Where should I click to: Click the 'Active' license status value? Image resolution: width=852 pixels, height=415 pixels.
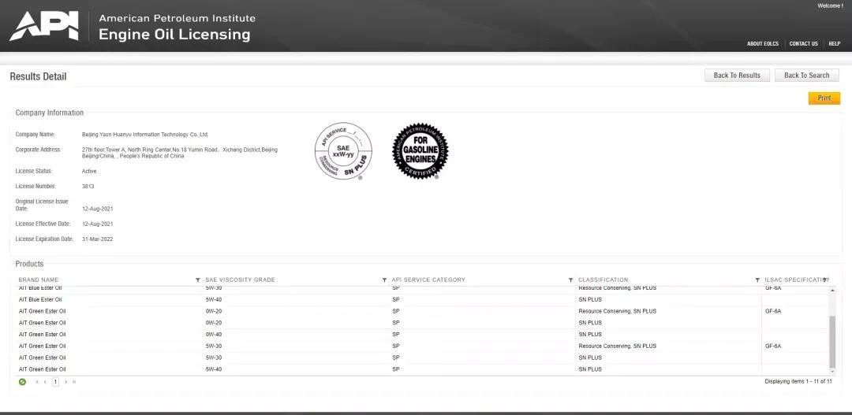(x=89, y=172)
